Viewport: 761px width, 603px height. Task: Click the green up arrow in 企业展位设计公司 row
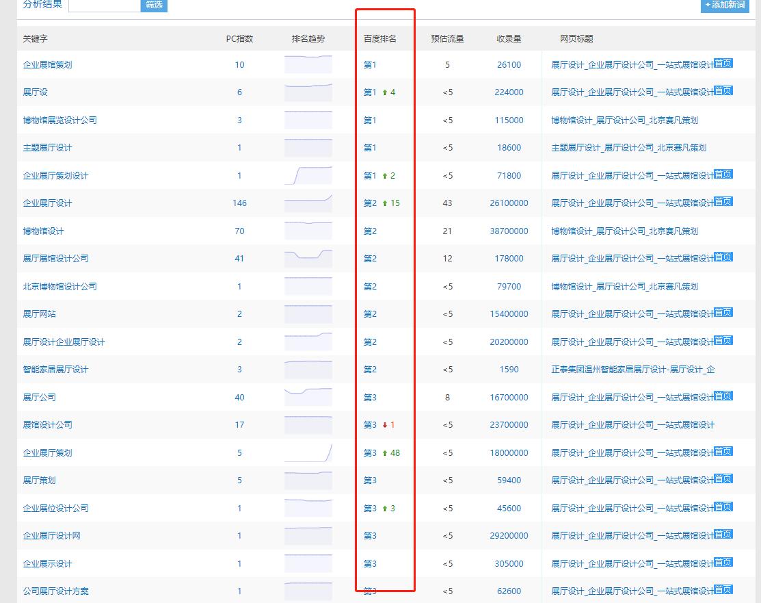pos(385,509)
